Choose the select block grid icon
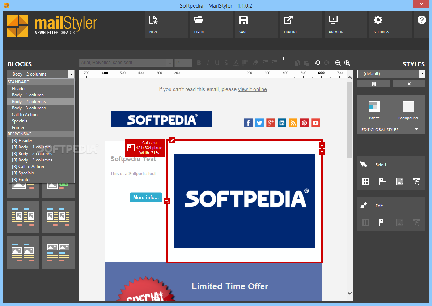The height and width of the screenshot is (306, 432). tap(365, 181)
